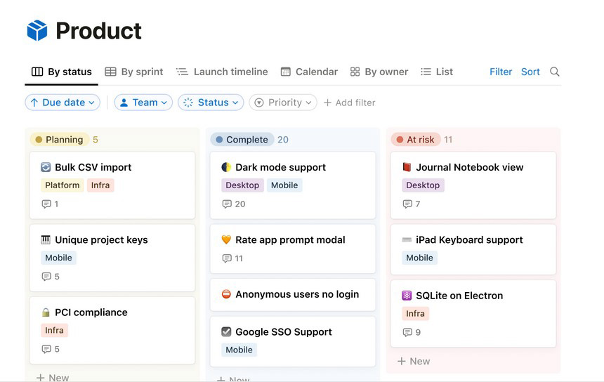This screenshot has height=382, width=604.
Task: Click the blue Product box icon
Action: coord(37,30)
